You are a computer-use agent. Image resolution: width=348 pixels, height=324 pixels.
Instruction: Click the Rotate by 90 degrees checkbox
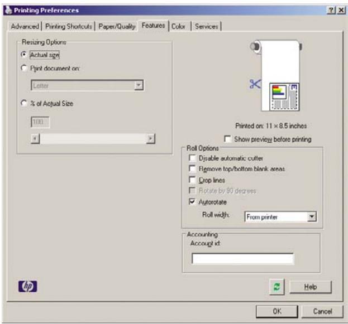click(x=192, y=190)
